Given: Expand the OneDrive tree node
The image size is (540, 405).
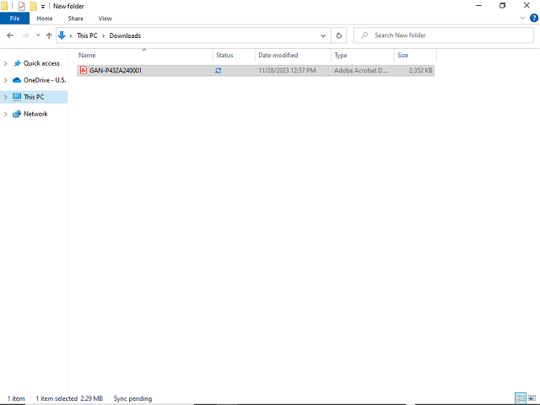Looking at the screenshot, I should (6, 80).
